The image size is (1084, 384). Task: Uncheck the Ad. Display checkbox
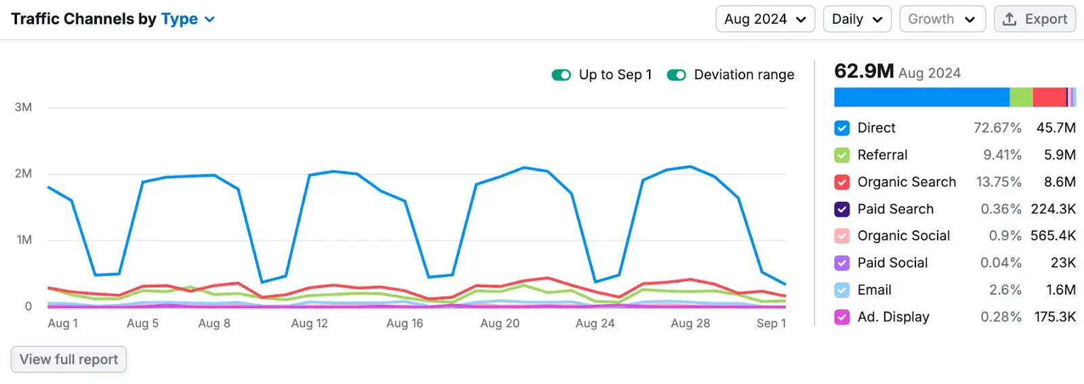click(x=842, y=317)
